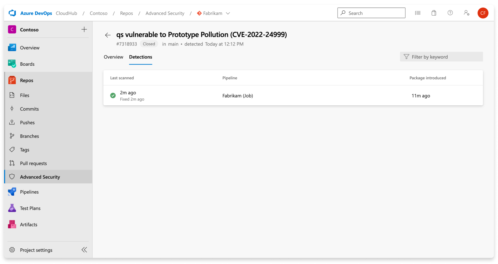Viewport: 498px width, 264px height.
Task: Open the Azure DevOps help menu
Action: (x=450, y=13)
